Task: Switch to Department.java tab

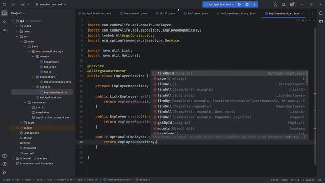Action: tap(134, 13)
